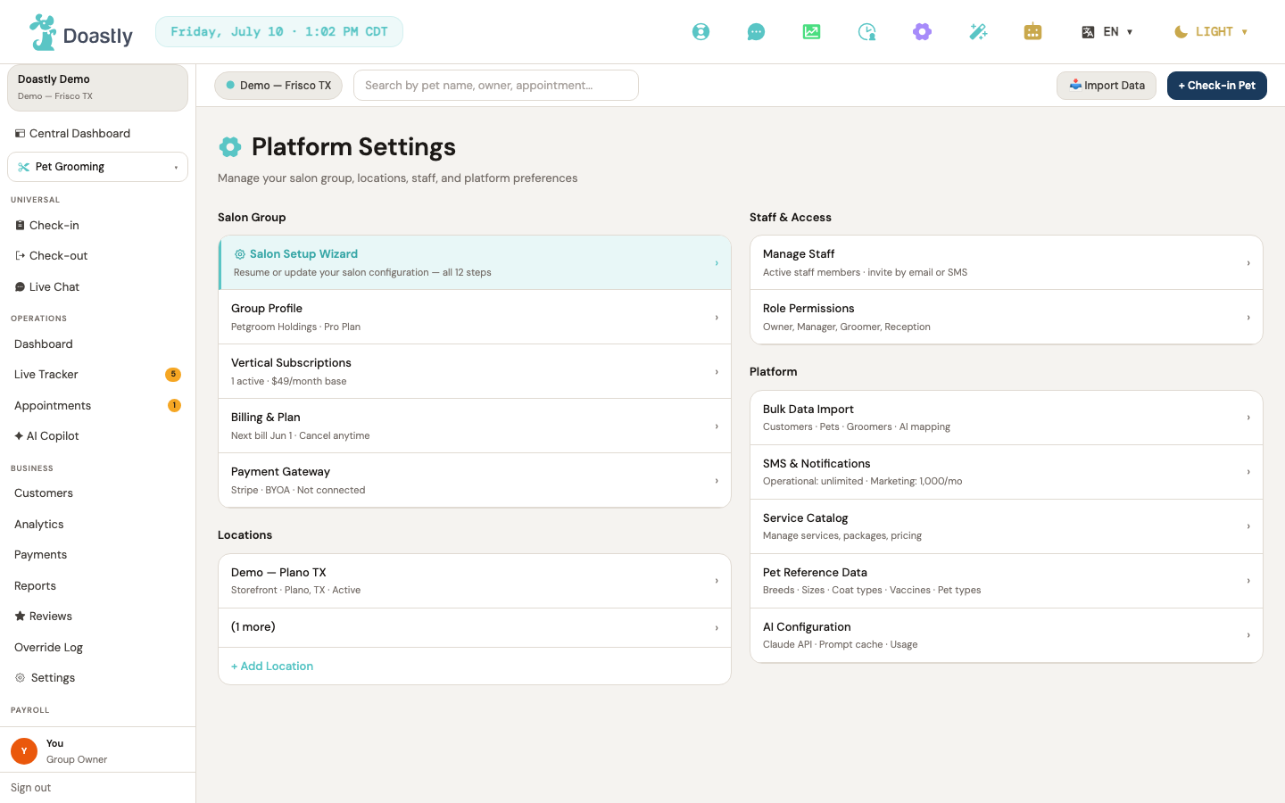Open Demo — Plano TX location
1285x803 pixels.
pos(475,581)
